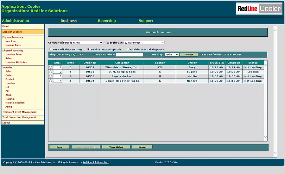Open Pallet inquiry in the sidebar
The image size is (285, 174).
[x=8, y=71]
